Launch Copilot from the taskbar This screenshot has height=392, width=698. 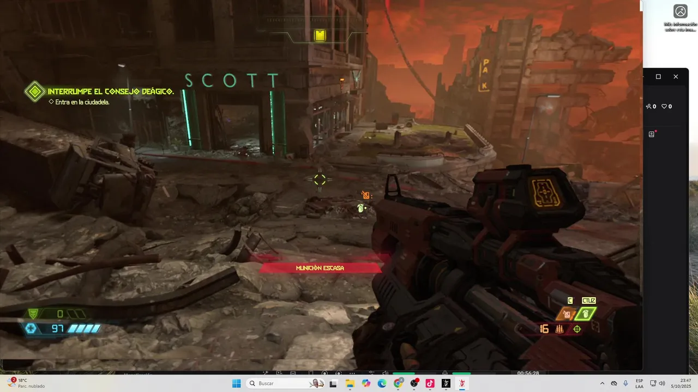[x=366, y=383]
